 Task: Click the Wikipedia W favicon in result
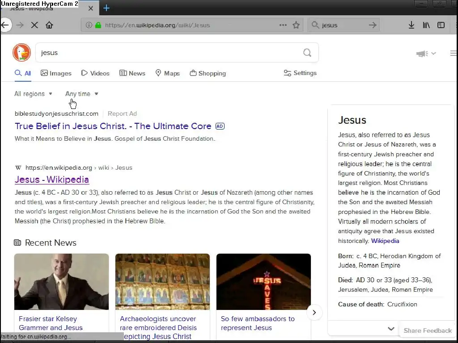point(18,168)
